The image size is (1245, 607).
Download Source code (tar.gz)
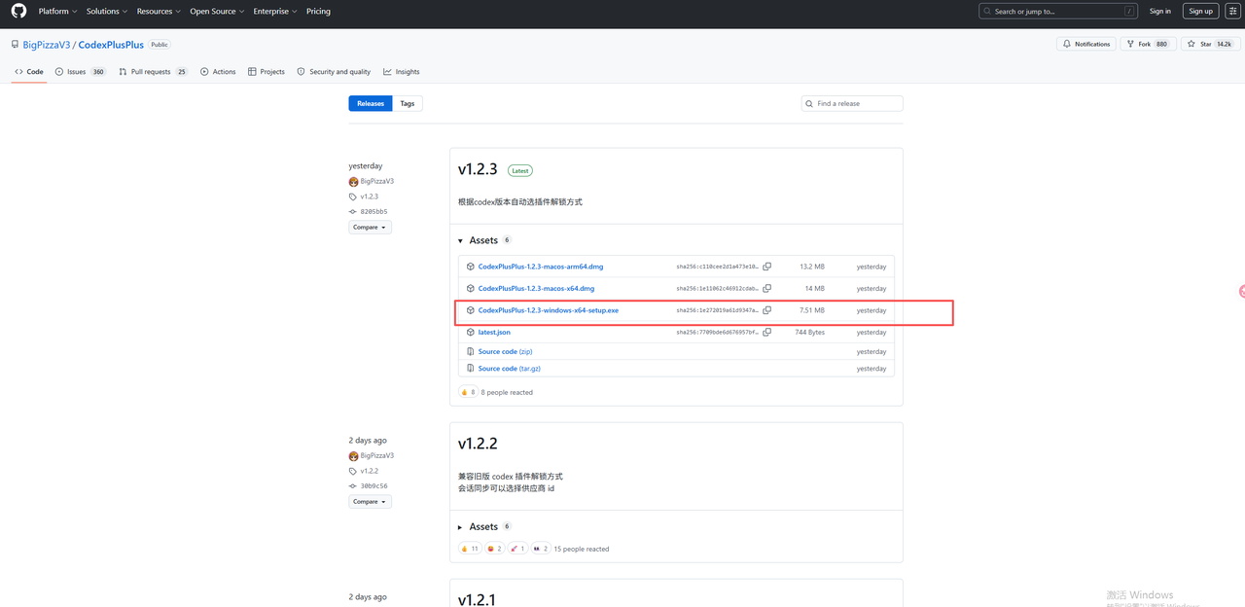(511, 369)
